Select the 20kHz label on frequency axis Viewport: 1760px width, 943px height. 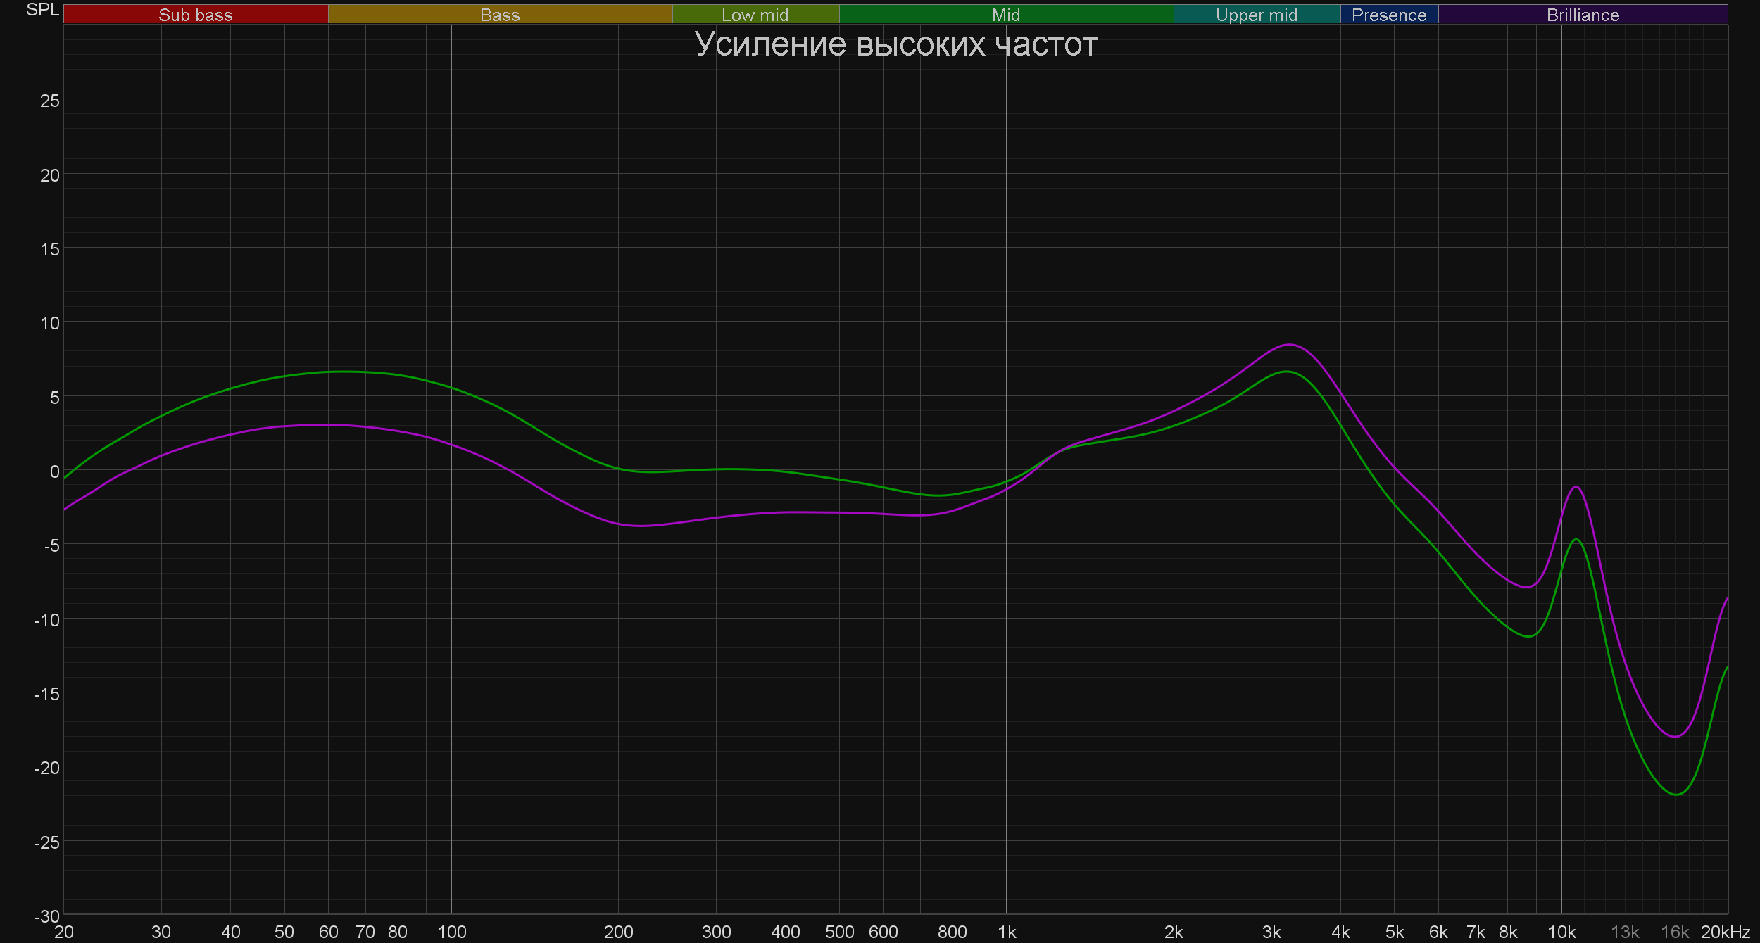[x=1725, y=932]
